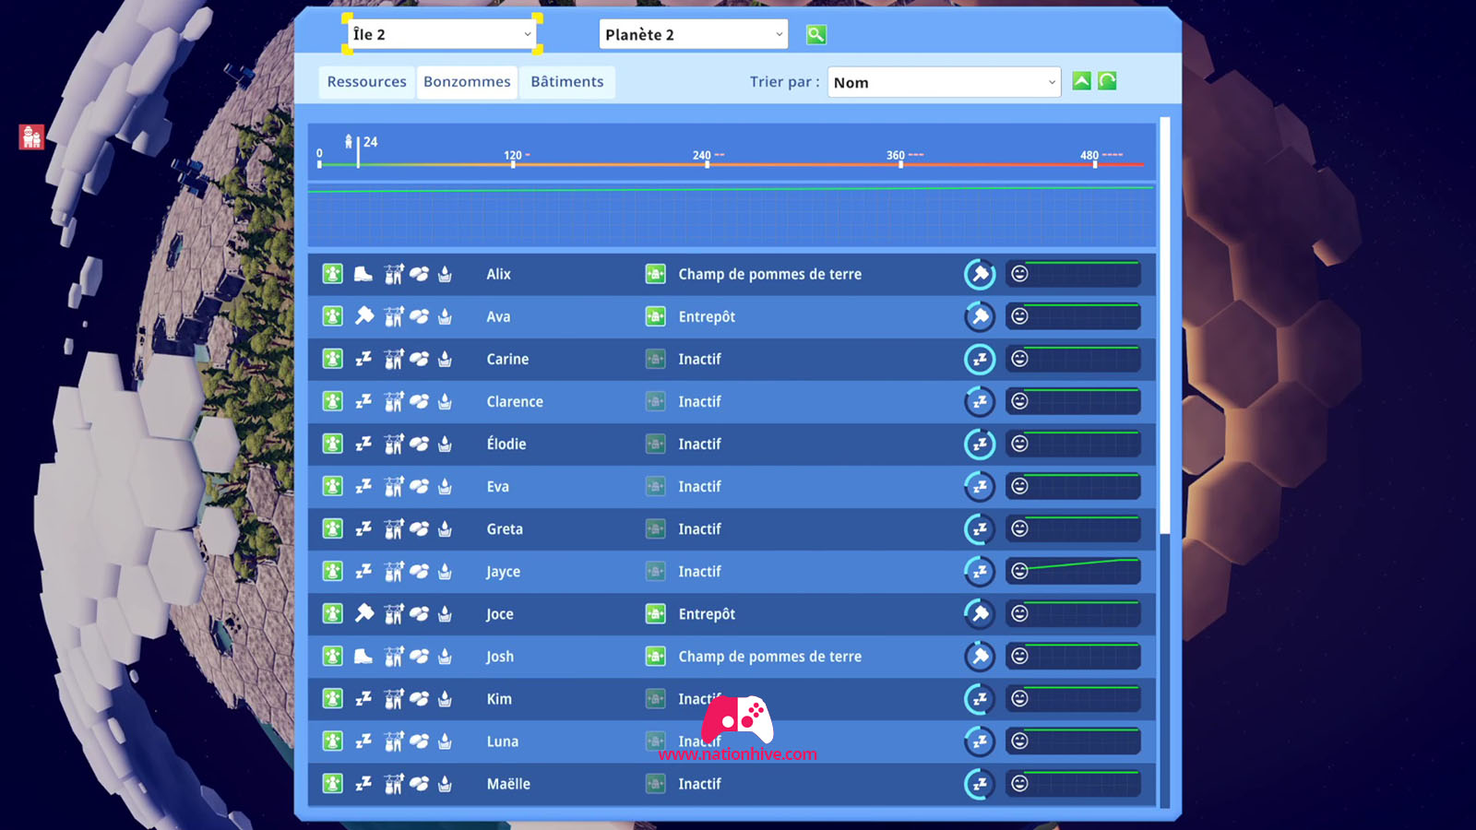Image resolution: width=1476 pixels, height=830 pixels.
Task: Select the name Ava
Action: tap(498, 316)
